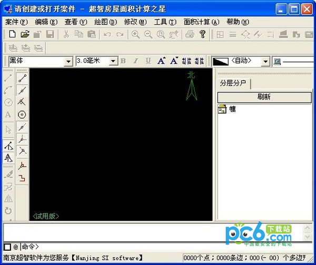The image size is (316, 265).
Task: Click the 命令> command input field
Action: [x=166, y=247]
